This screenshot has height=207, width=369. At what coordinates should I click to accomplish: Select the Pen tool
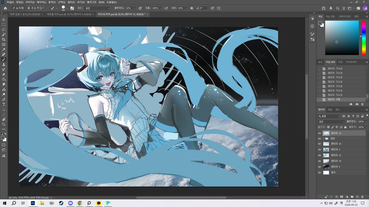pyautogui.click(x=4, y=99)
